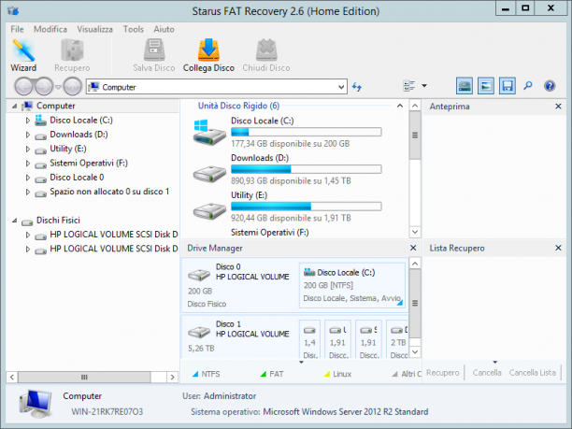
Task: Open the Aiuto menu
Action: 164,29
